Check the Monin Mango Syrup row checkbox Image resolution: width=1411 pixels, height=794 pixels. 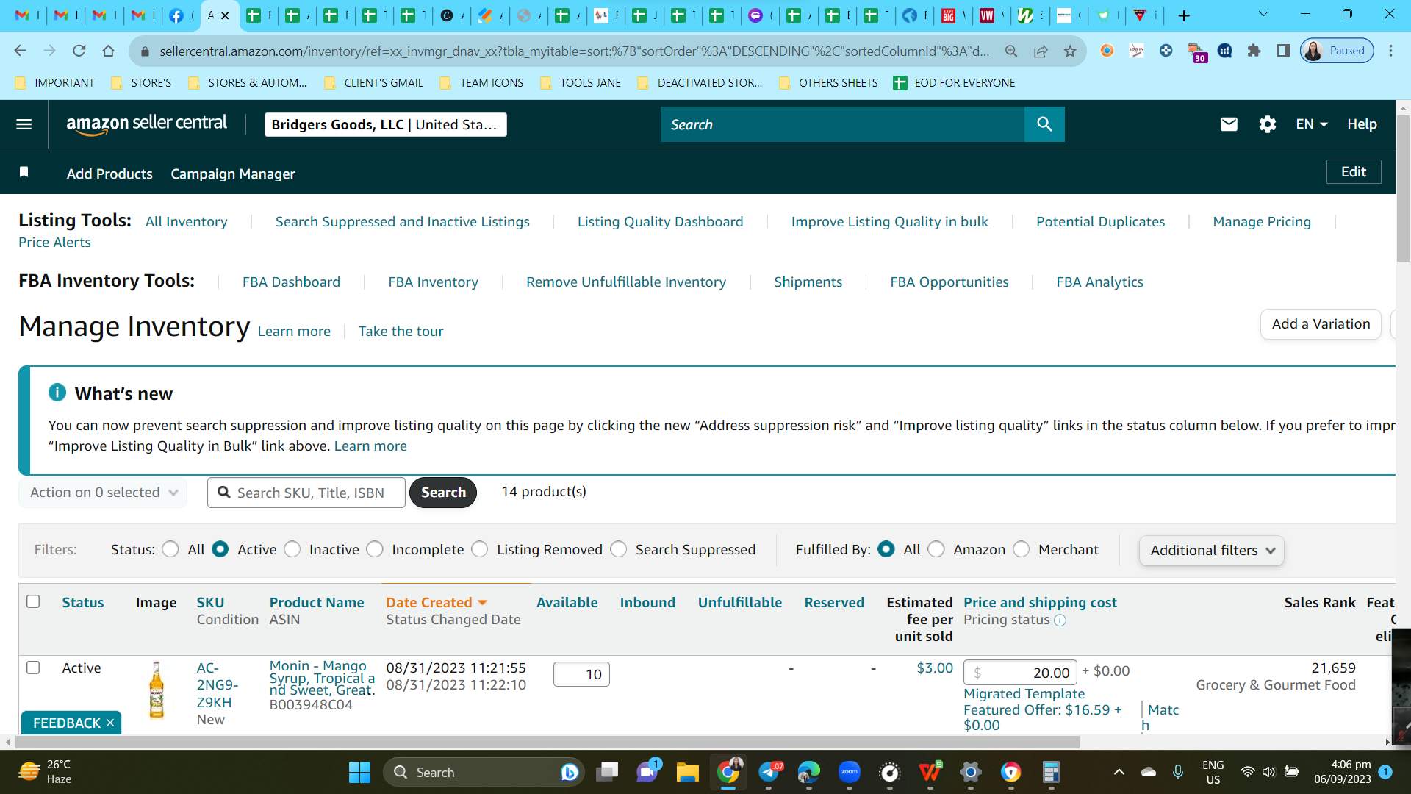pyautogui.click(x=33, y=668)
